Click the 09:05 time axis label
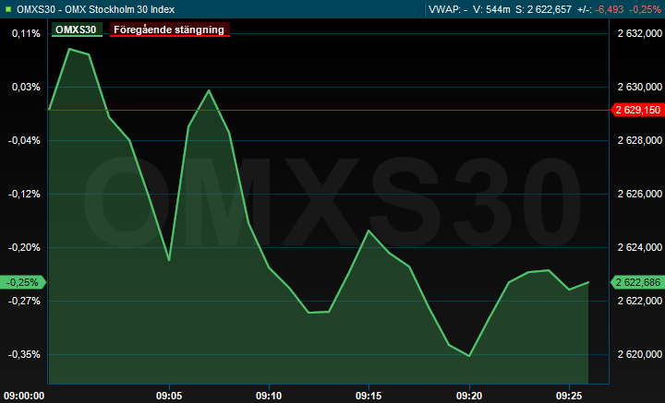665x403 pixels. (169, 396)
